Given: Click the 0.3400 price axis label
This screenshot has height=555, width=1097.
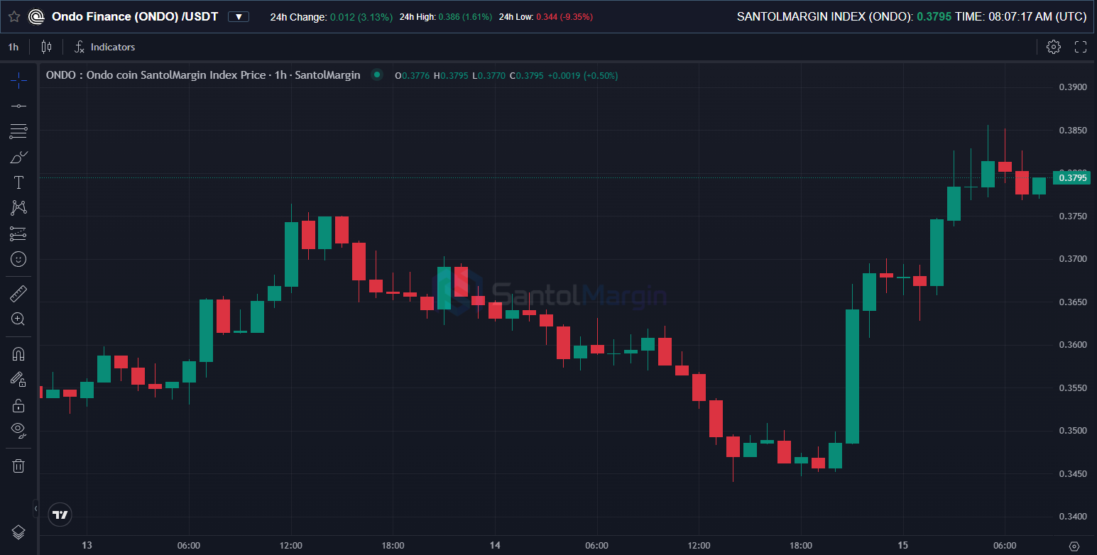Looking at the screenshot, I should 1072,517.
